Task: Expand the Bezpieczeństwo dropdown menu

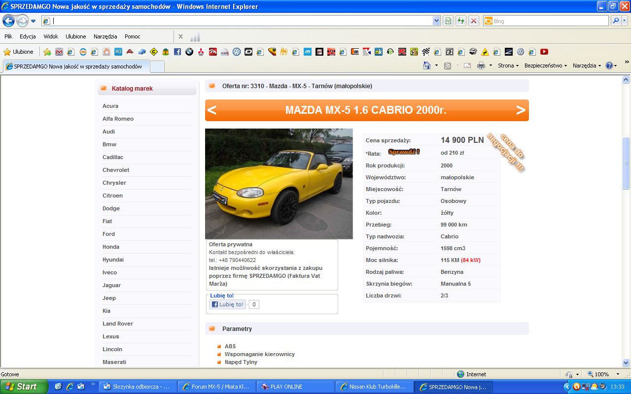Action: [x=546, y=66]
